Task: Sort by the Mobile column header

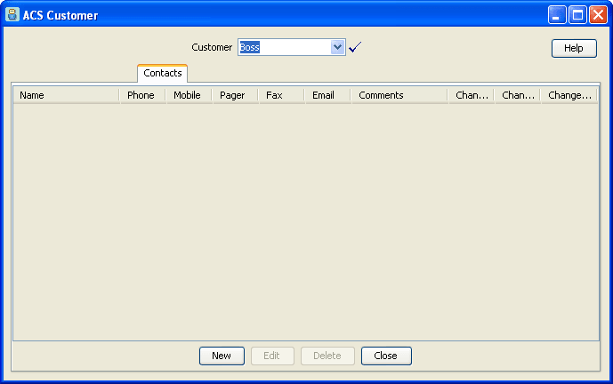Action: coord(189,95)
